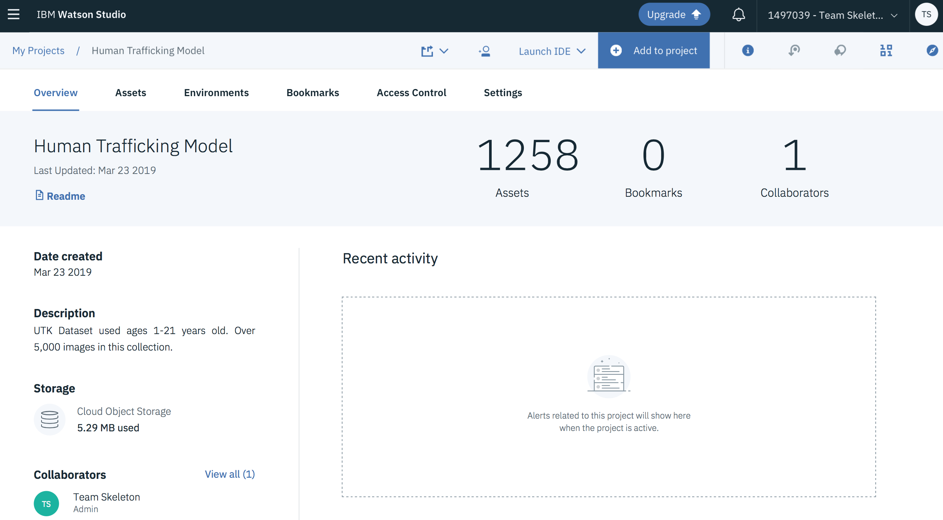The image size is (943, 520).
Task: Click the notifications bell icon
Action: 738,15
